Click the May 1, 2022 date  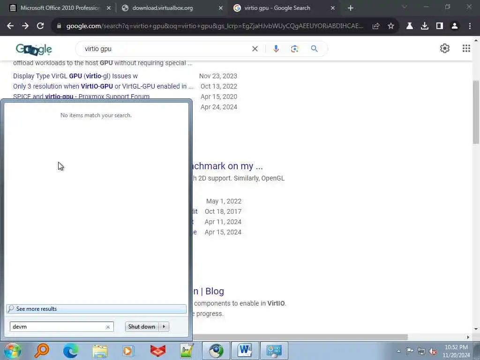224,201
